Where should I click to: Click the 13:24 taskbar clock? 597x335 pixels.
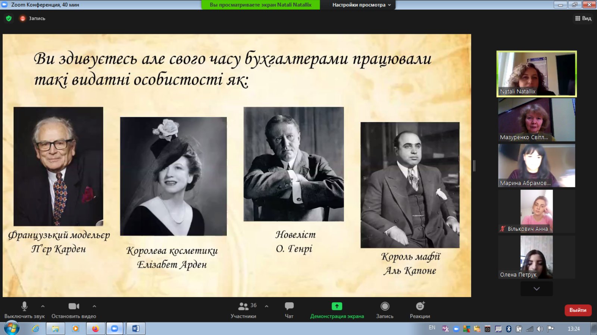click(573, 329)
